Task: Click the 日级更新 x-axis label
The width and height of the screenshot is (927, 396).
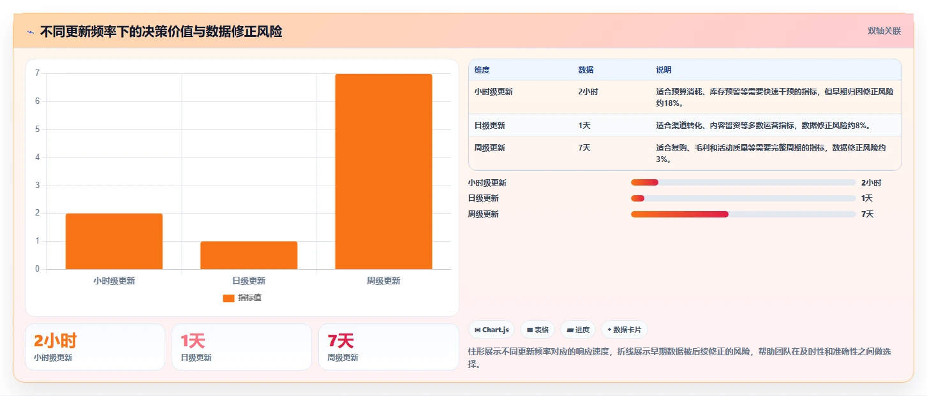Action: (x=249, y=281)
